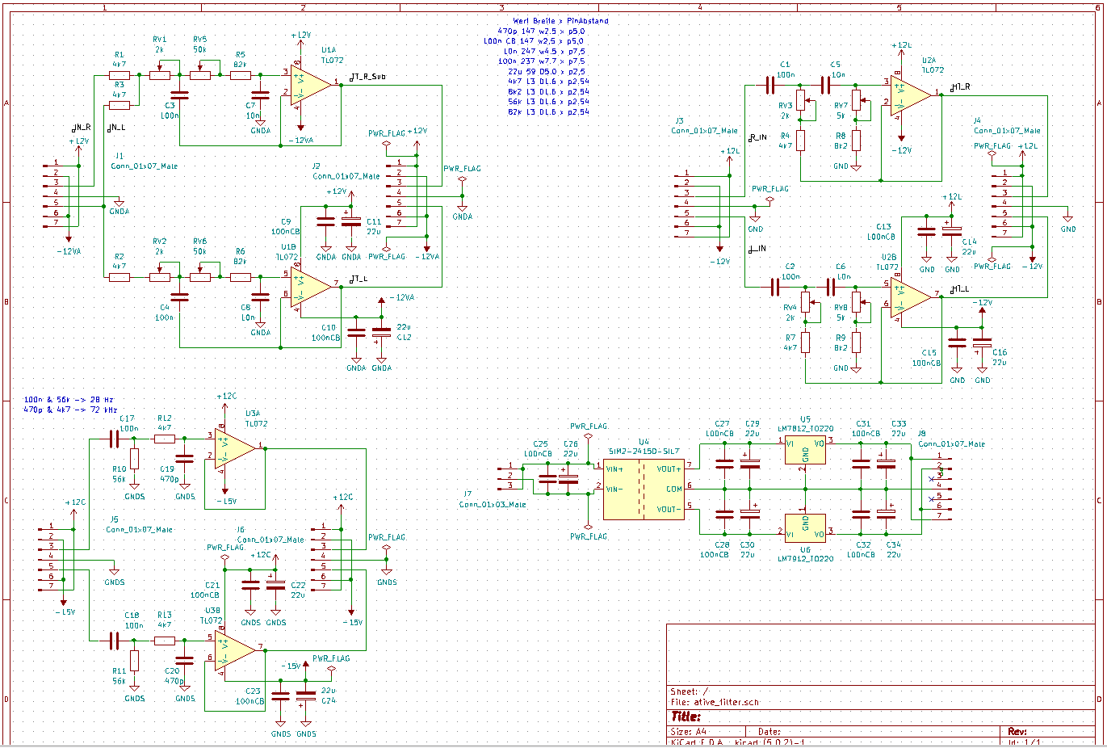Select capacitor C7 10n symbol
The width and height of the screenshot is (1107, 748).
pos(260,95)
